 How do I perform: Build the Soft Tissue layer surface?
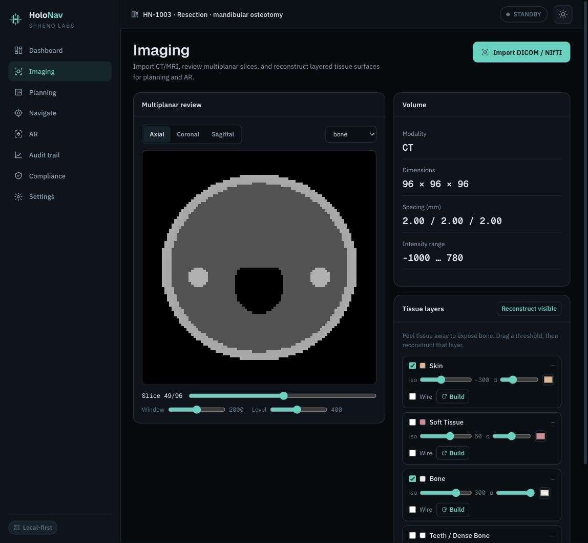coord(453,453)
